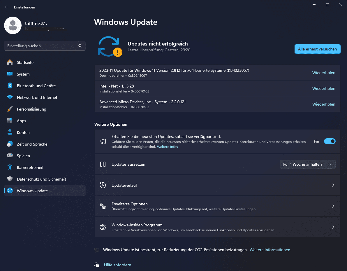Click the System monitor icon
Viewport: 347px width, 271px height.
click(10, 74)
